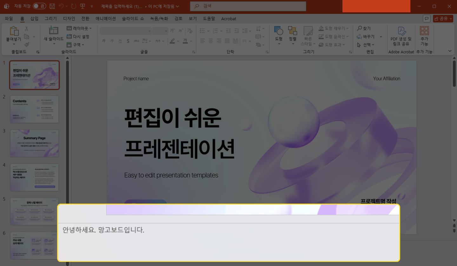
Task: Open the 삽입 ribbon tab
Action: [34, 19]
